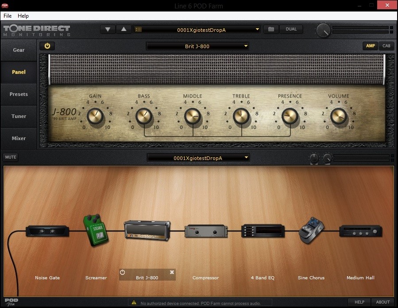
Task: Click the GAIN knob
Action: click(95, 116)
